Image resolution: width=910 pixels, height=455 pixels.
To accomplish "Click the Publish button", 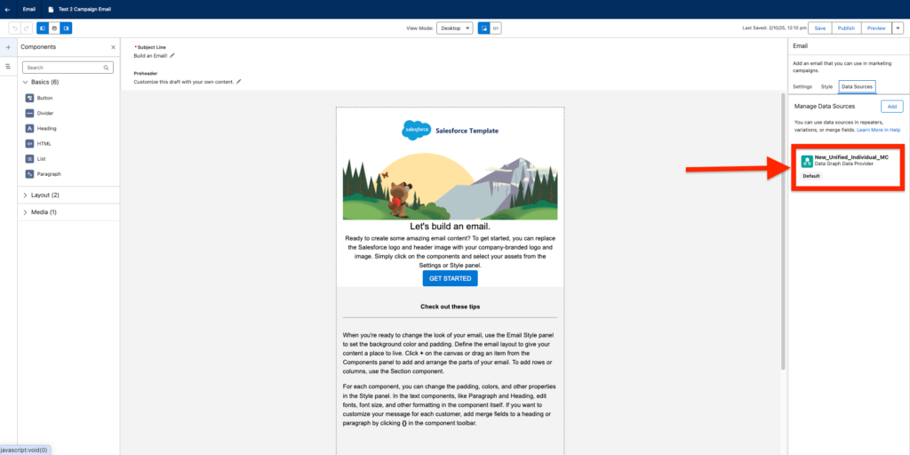I will pyautogui.click(x=846, y=28).
